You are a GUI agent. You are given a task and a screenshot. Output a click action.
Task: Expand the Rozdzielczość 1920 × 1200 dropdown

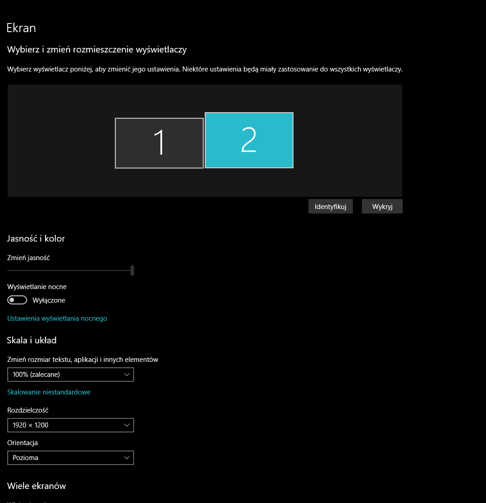coord(70,425)
